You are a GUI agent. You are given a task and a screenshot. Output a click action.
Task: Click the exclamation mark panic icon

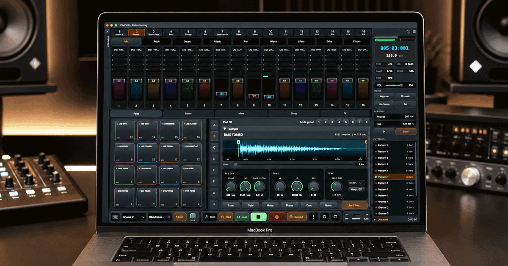tap(314, 217)
